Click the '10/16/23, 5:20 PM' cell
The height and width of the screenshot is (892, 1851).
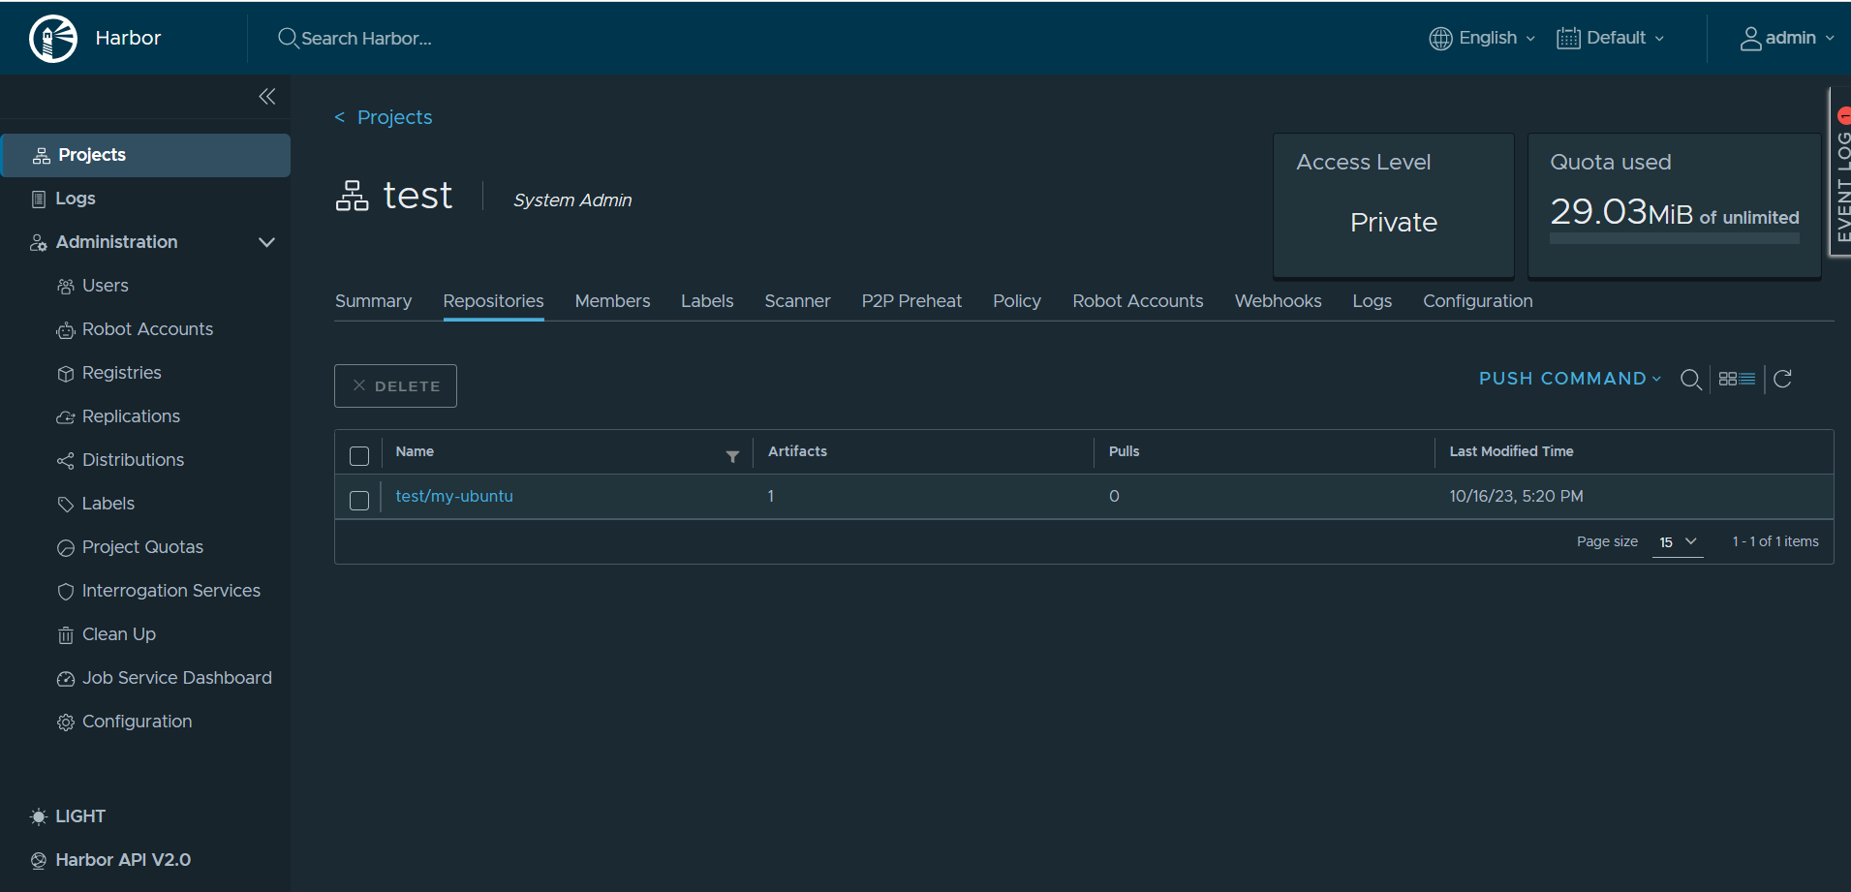1517,496
